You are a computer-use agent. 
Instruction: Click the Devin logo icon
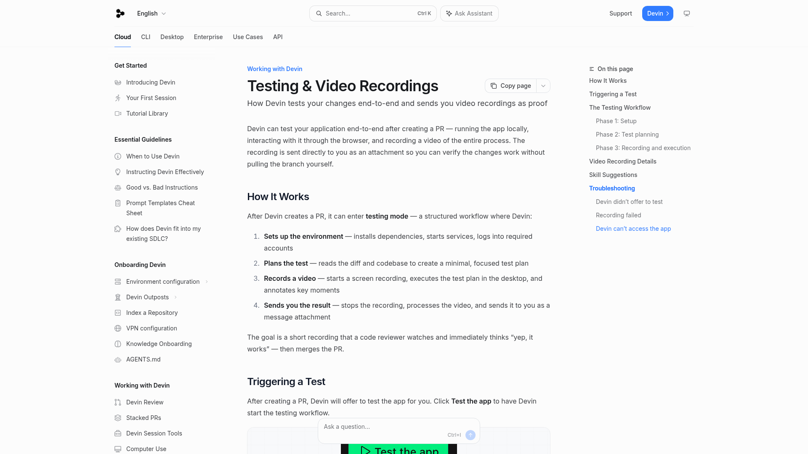click(120, 13)
